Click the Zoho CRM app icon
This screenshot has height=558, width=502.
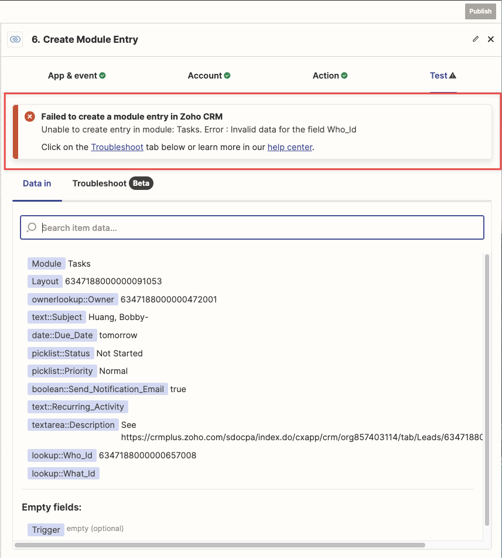pyautogui.click(x=15, y=39)
